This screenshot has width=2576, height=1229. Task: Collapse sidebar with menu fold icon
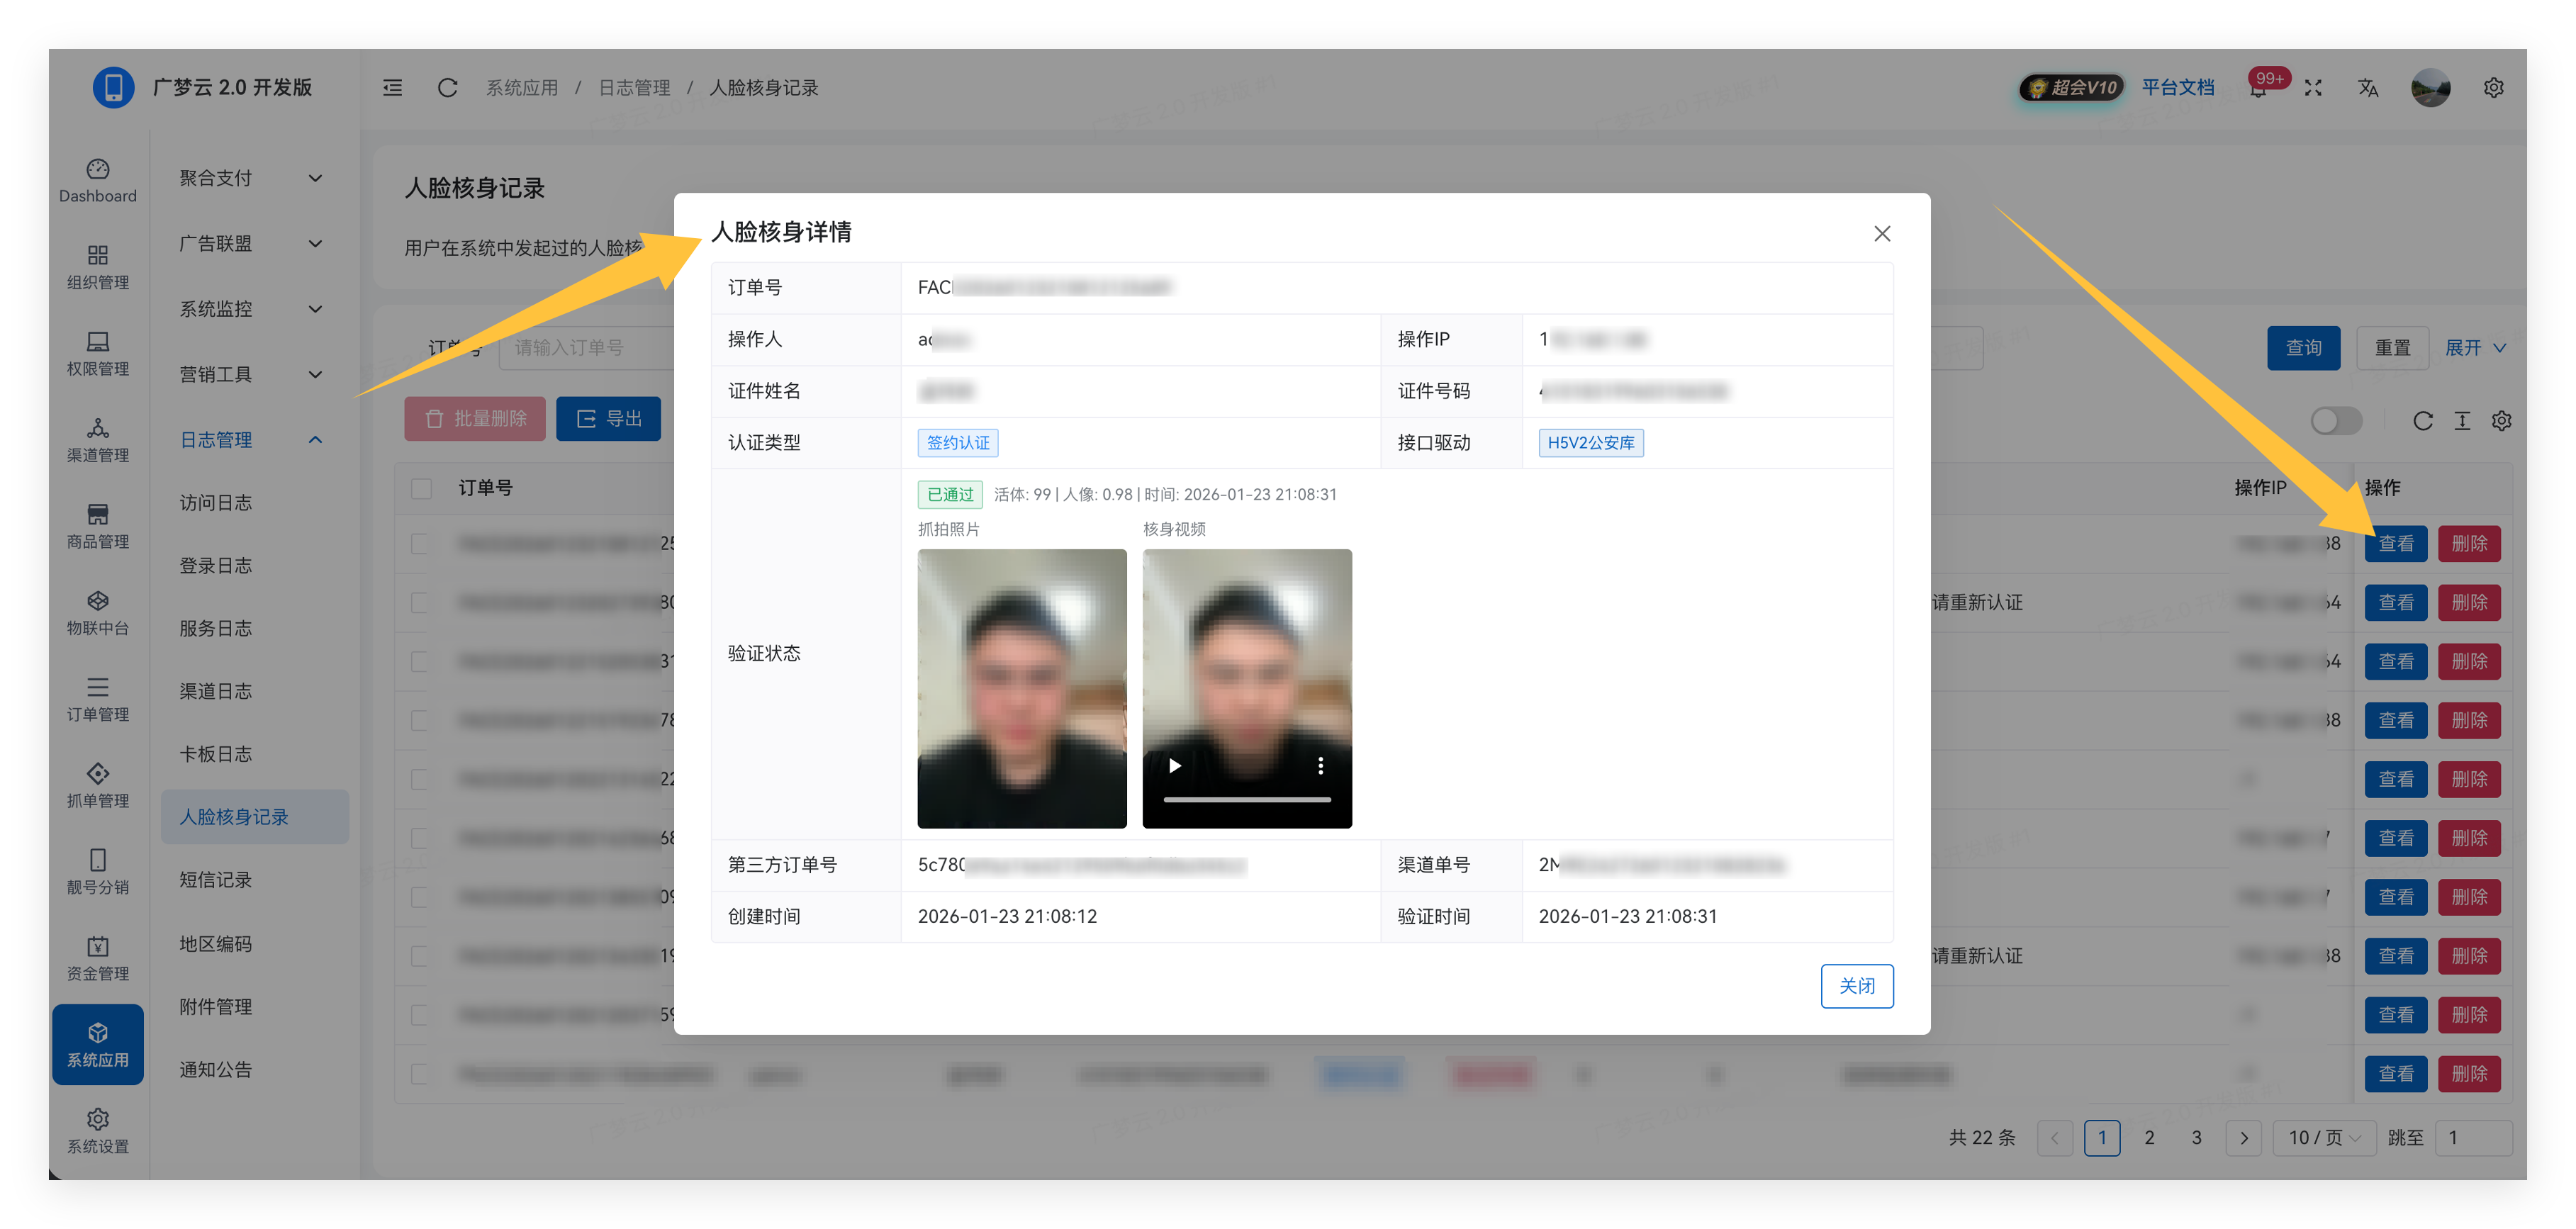[x=393, y=88]
